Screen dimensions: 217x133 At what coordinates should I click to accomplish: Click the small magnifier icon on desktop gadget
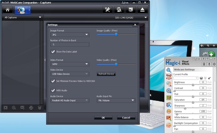208,46
